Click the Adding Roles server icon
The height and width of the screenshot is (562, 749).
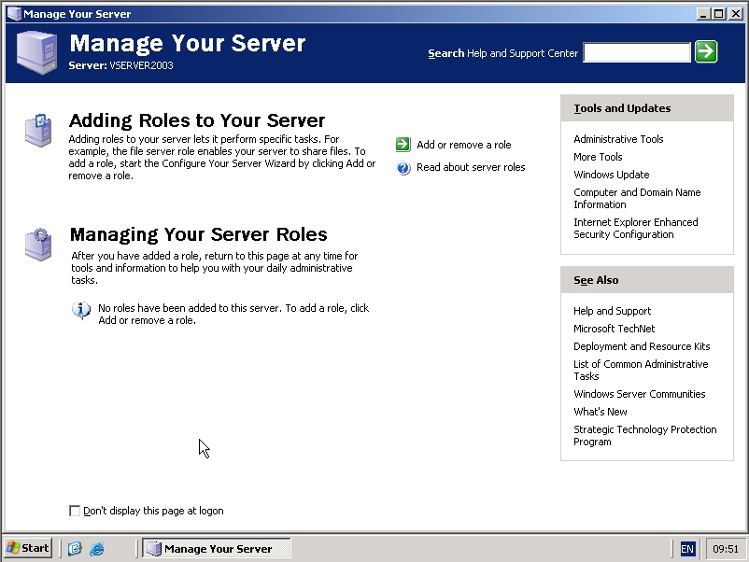coord(38,130)
